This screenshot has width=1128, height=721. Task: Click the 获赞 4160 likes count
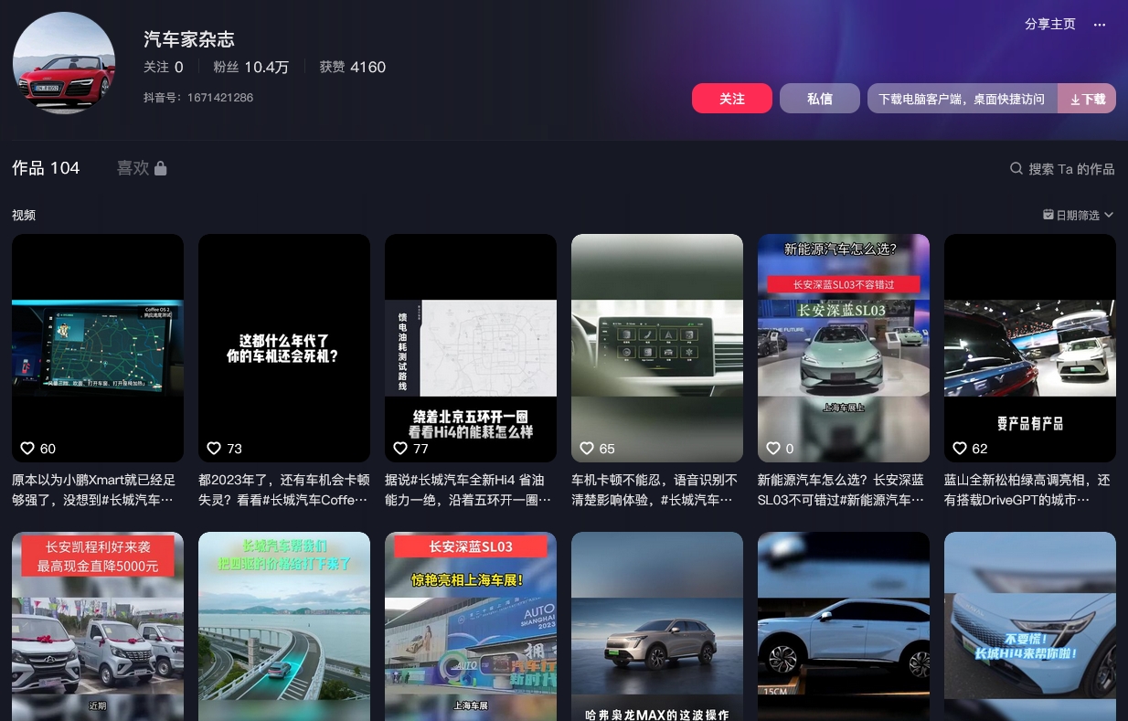tap(353, 67)
